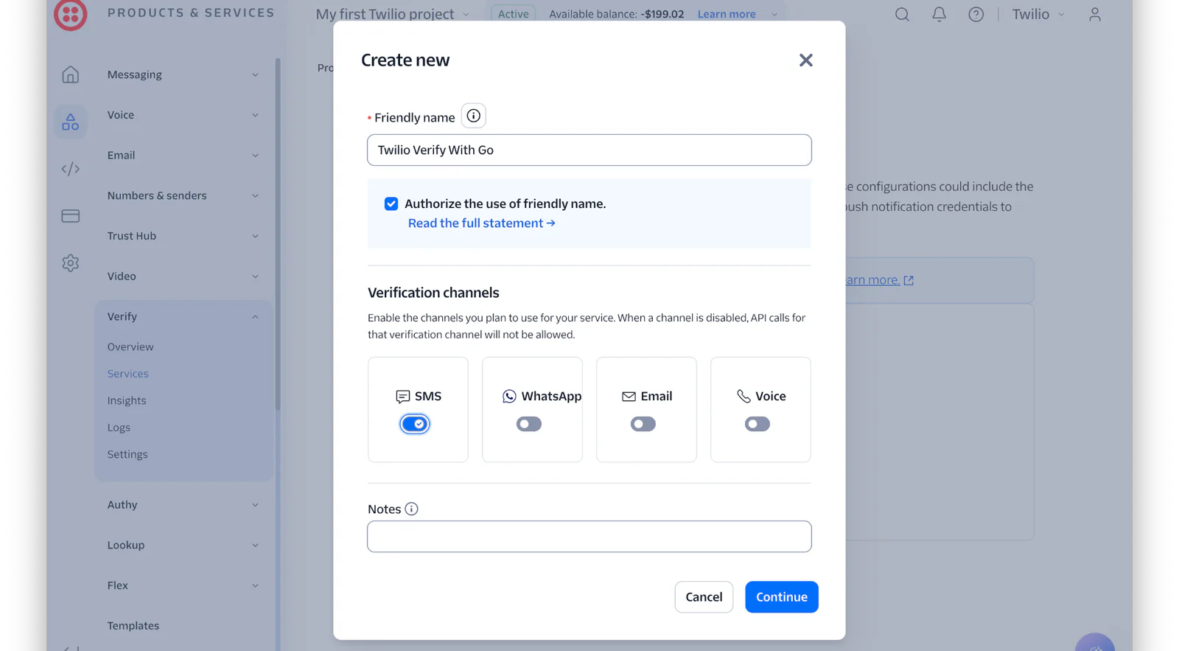This screenshot has height=651, width=1179.
Task: Expand Numbers & senders section
Action: coord(183,195)
